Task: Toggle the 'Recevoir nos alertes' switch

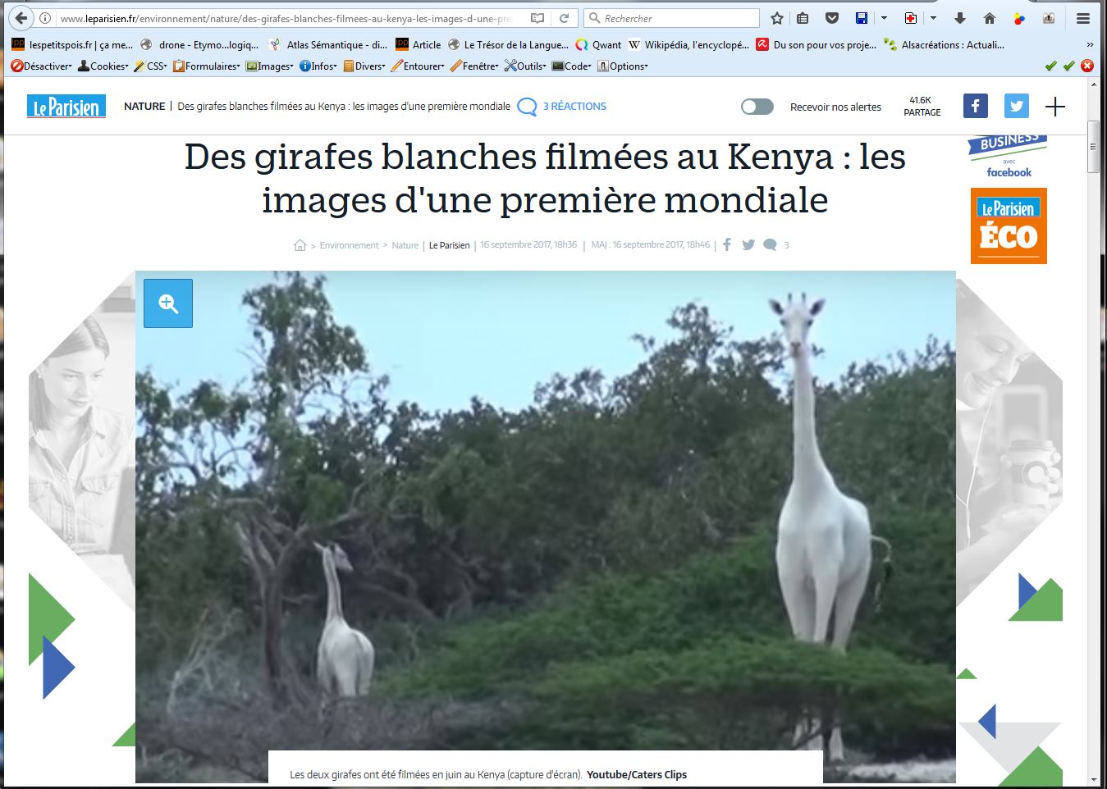Action: (757, 107)
